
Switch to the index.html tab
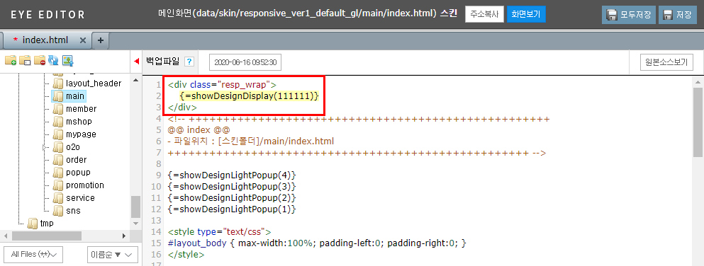pyautogui.click(x=45, y=40)
